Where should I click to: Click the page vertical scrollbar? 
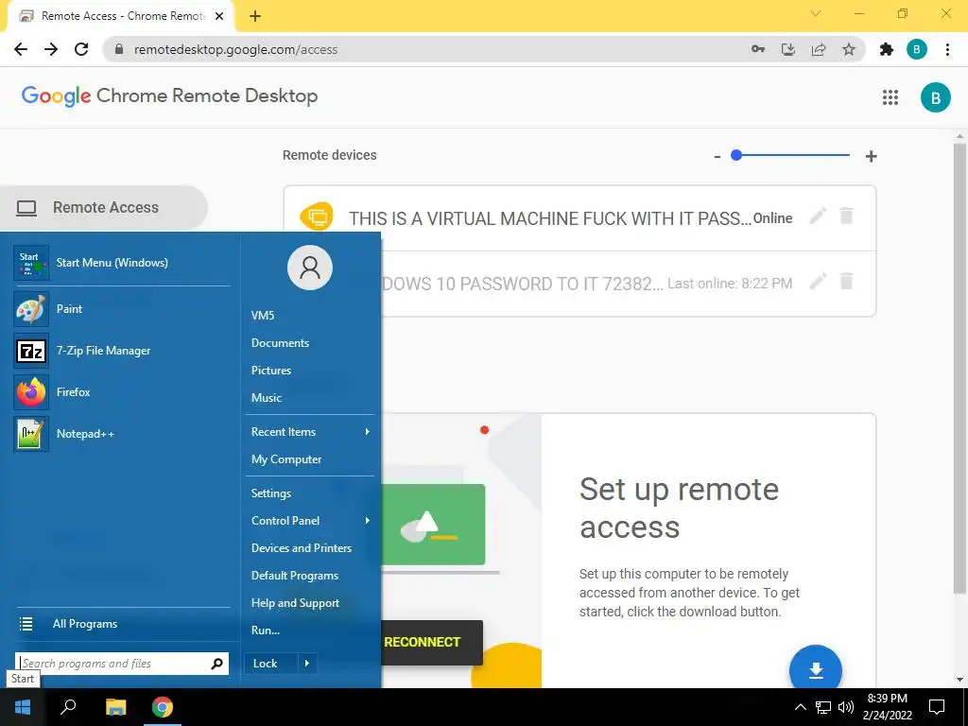pos(959,368)
